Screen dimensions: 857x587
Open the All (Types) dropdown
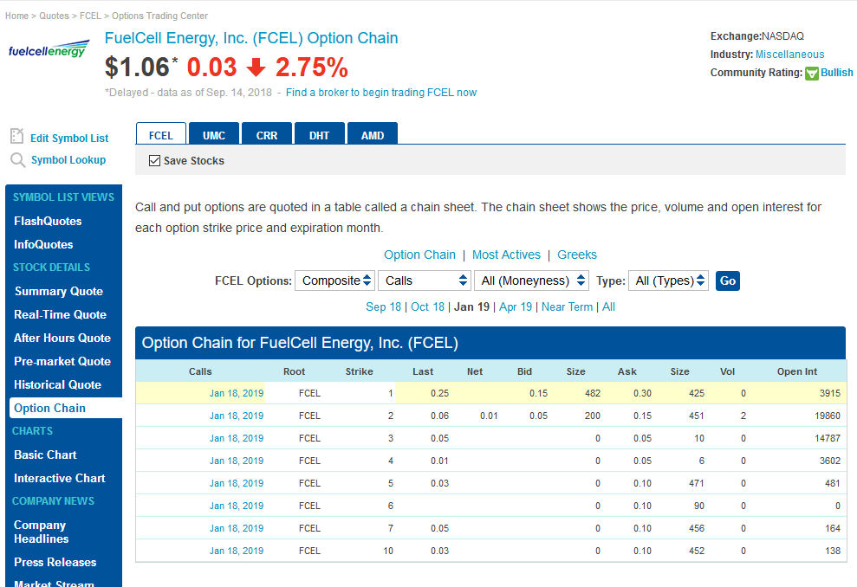click(x=668, y=281)
